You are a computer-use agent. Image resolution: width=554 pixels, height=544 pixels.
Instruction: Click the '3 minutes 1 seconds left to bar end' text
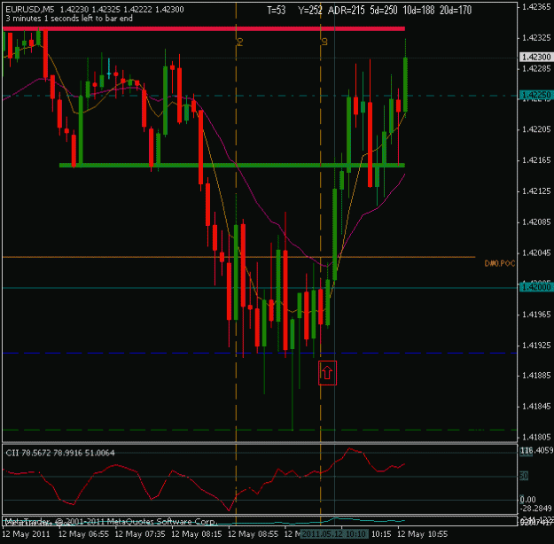[69, 19]
